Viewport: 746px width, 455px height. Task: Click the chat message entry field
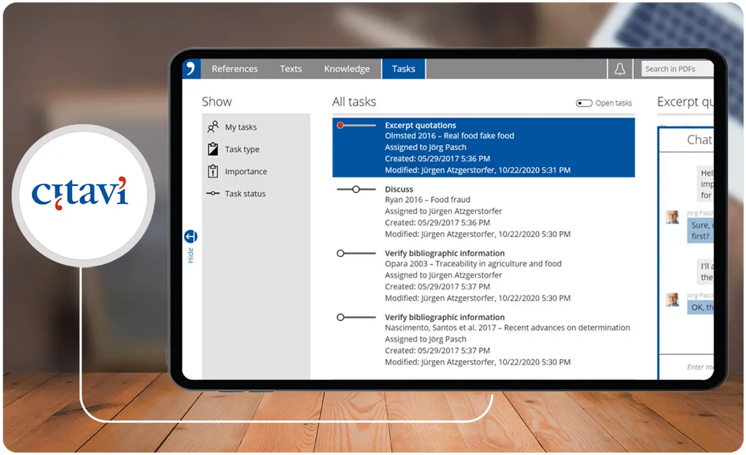pyautogui.click(x=686, y=367)
